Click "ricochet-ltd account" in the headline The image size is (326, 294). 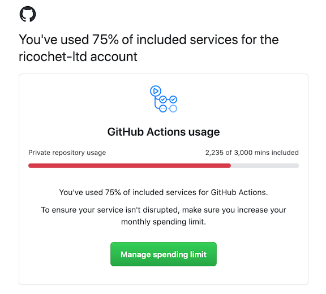click(78, 57)
